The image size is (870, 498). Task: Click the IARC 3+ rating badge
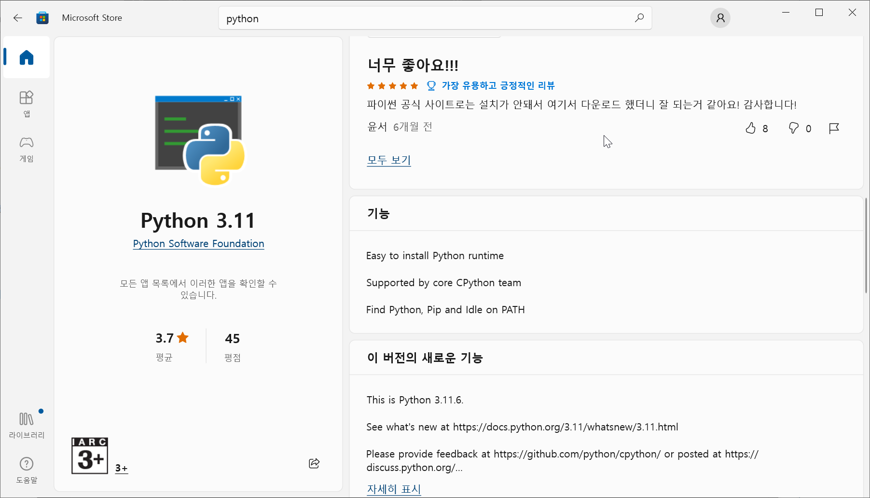[90, 456]
